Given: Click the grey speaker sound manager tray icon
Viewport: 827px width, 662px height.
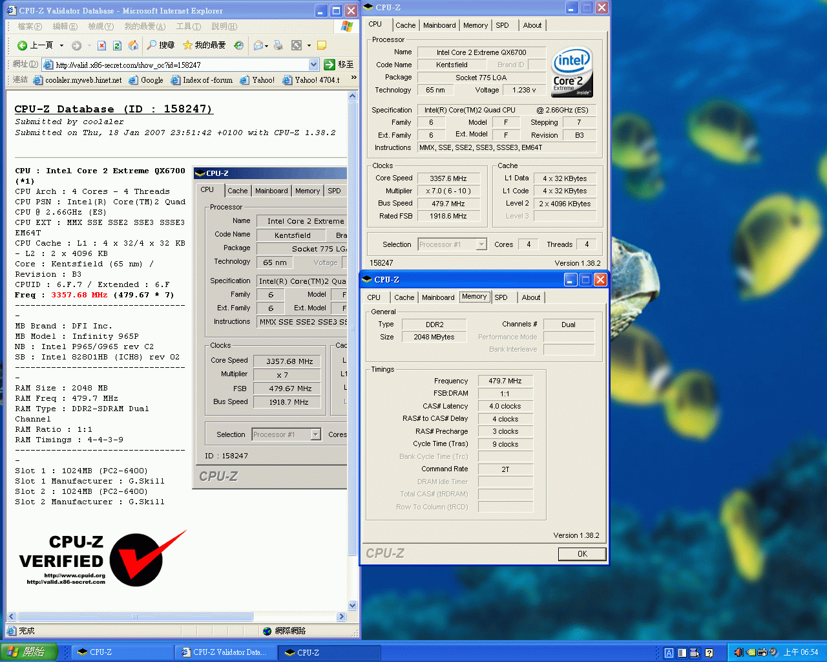Looking at the screenshot, I should click(773, 652).
